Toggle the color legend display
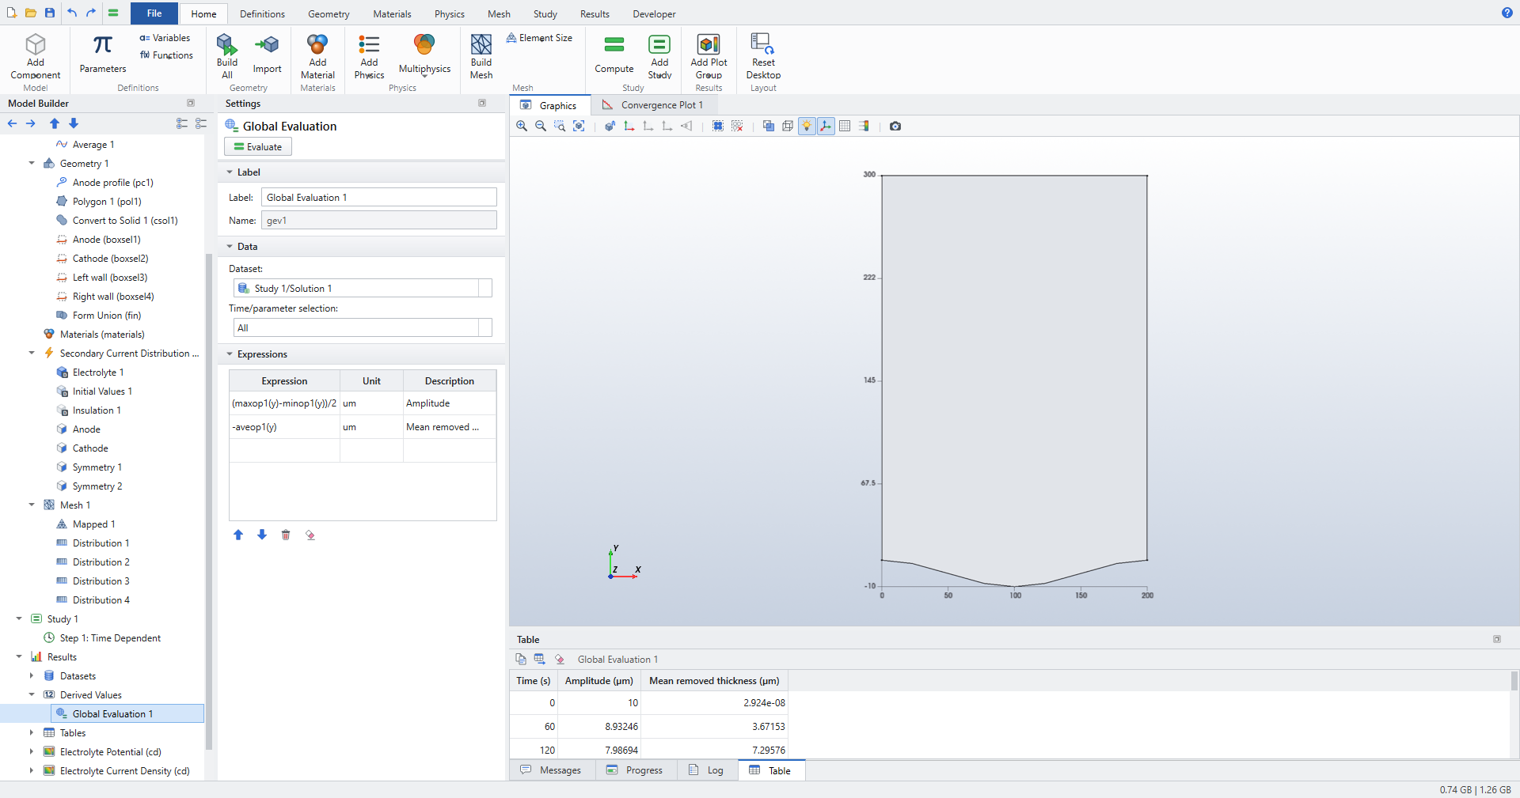The height and width of the screenshot is (798, 1520). [864, 126]
